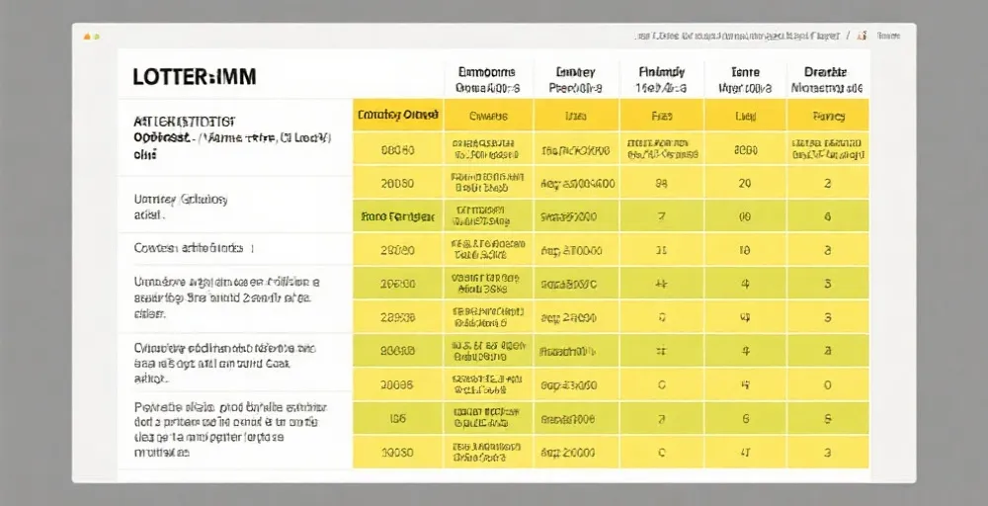Click the small orange icon in the top bar
988x506 pixels.
pyautogui.click(x=862, y=36)
